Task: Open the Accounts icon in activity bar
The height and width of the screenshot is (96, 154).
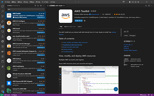Action: tap(3, 86)
